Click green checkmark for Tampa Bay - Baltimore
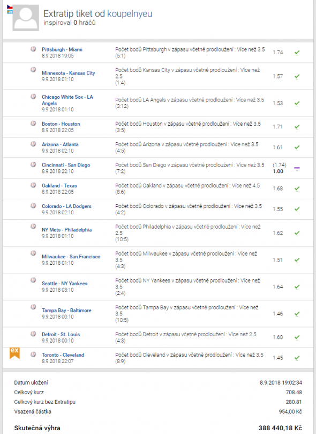316x434 pixels. click(297, 314)
